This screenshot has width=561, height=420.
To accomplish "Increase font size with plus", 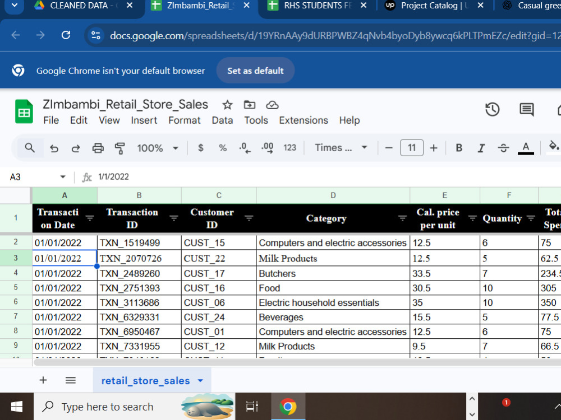I will [434, 148].
